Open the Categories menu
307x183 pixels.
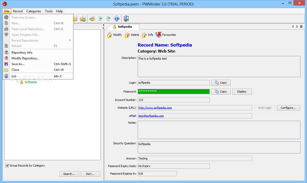click(34, 11)
